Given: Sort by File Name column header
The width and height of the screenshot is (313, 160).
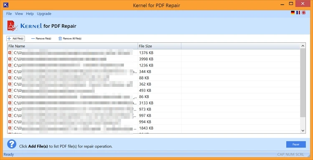Looking at the screenshot, I should [73, 46].
